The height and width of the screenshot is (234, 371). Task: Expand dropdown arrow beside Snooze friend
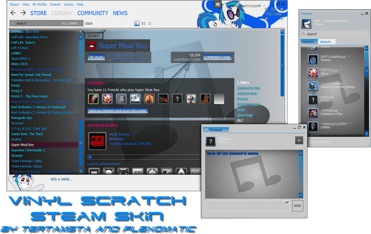pyautogui.click(x=349, y=56)
